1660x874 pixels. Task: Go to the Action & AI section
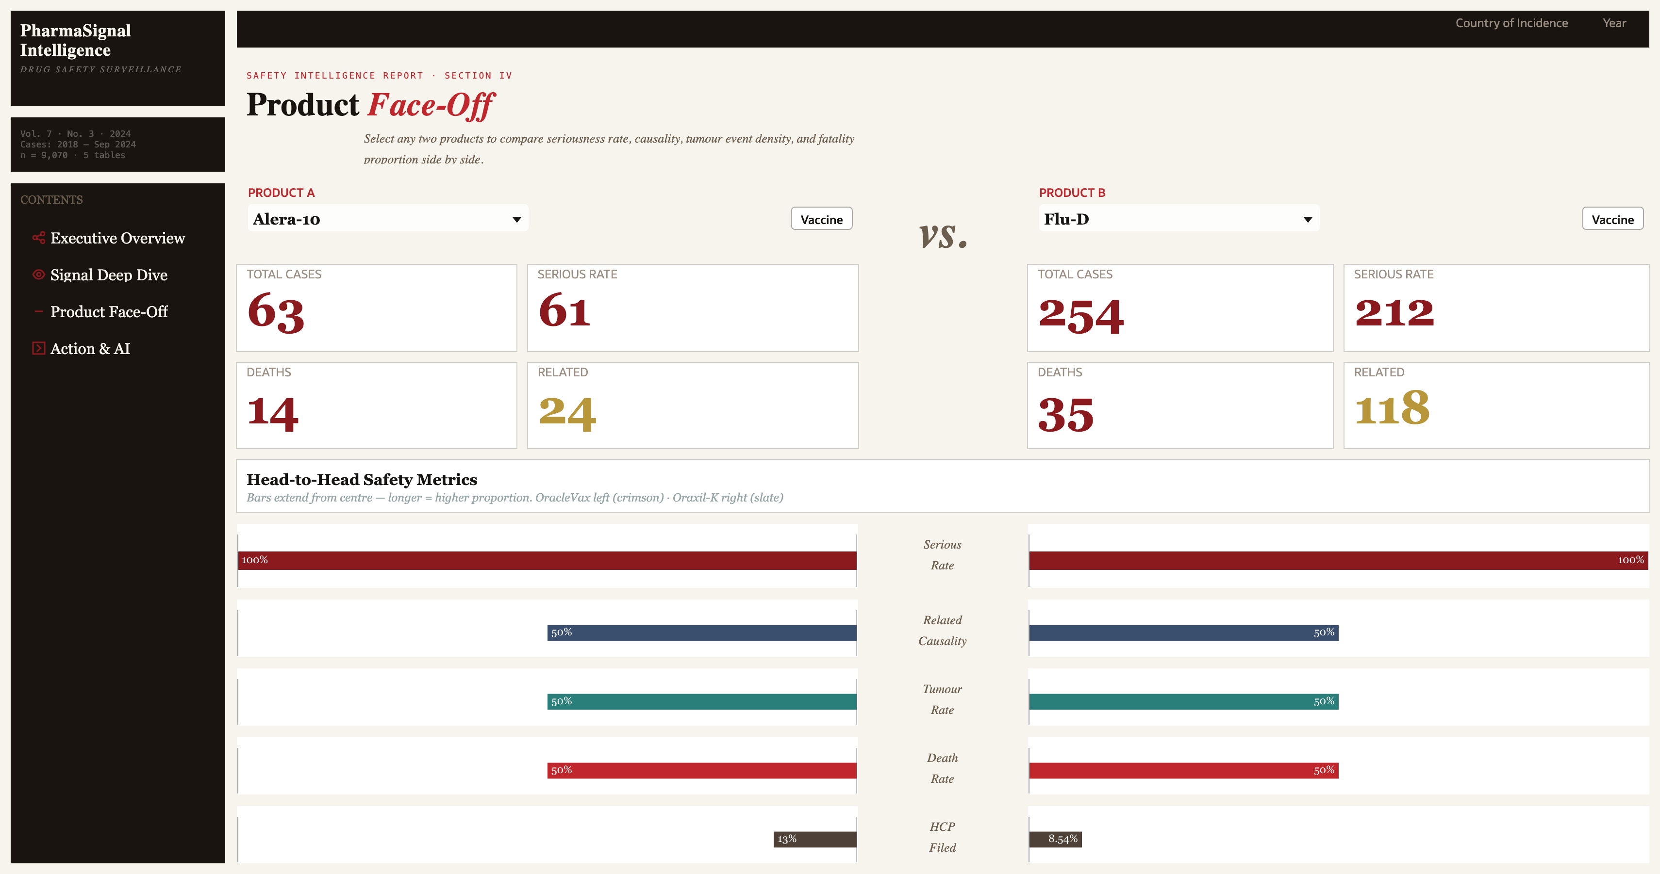pyautogui.click(x=91, y=348)
